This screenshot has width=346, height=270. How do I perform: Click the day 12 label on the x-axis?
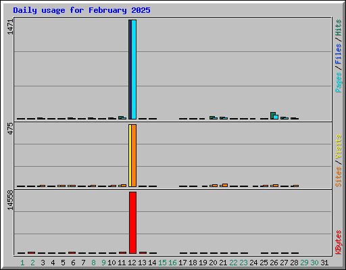point(132,263)
